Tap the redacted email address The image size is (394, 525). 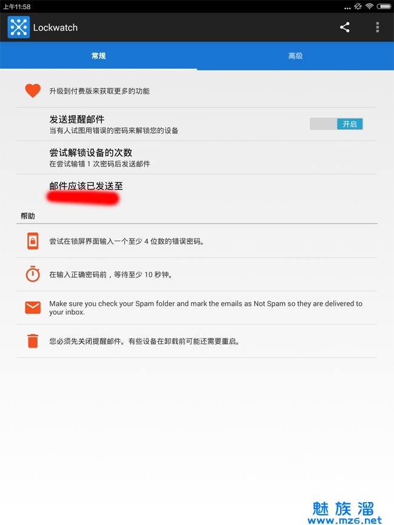[83, 198]
